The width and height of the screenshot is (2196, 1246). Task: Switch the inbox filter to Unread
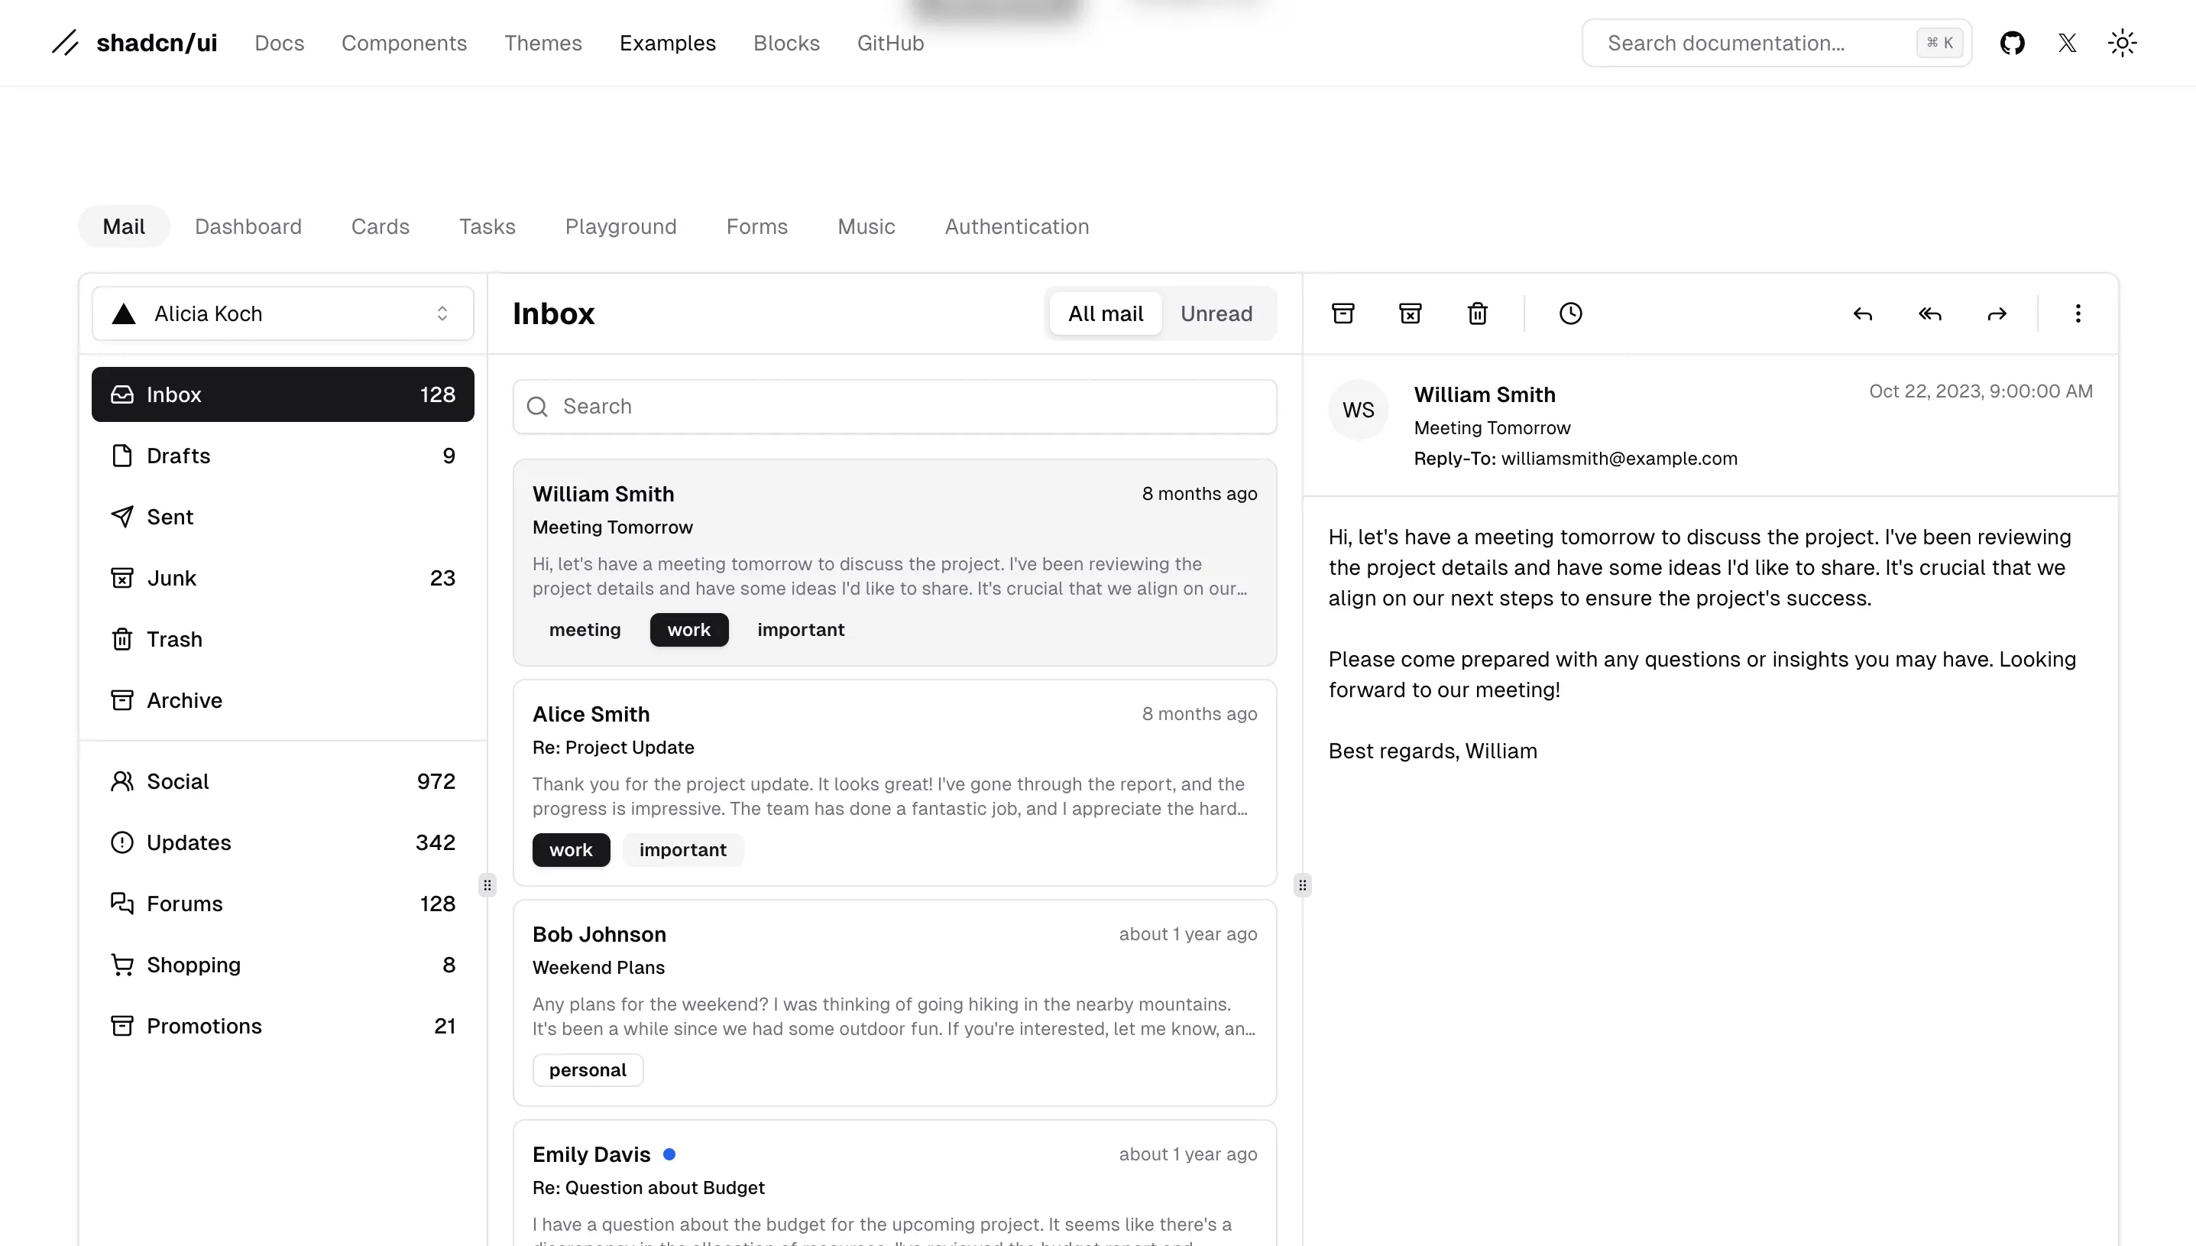point(1216,313)
